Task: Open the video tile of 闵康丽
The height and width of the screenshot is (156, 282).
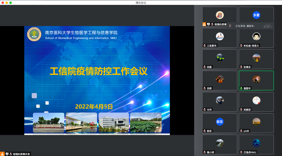Action: (256, 102)
